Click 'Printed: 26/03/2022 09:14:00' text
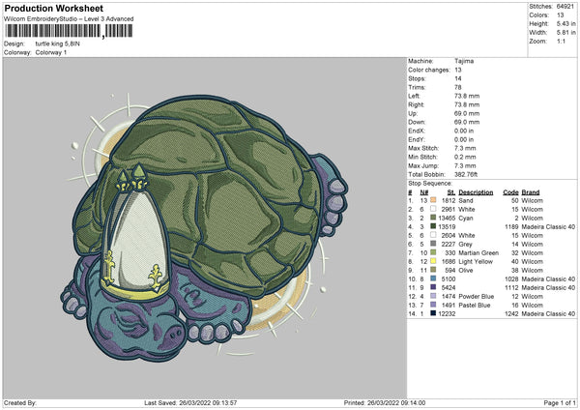Viewport: 580px width, 410px height. (x=385, y=402)
